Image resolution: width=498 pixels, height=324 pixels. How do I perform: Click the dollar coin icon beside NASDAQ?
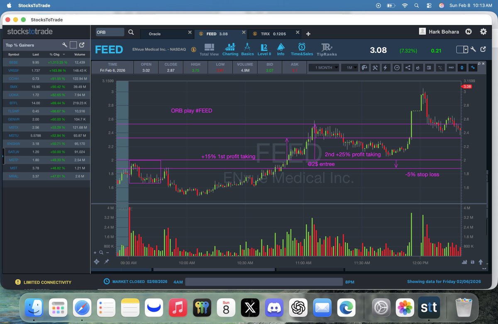tap(193, 49)
